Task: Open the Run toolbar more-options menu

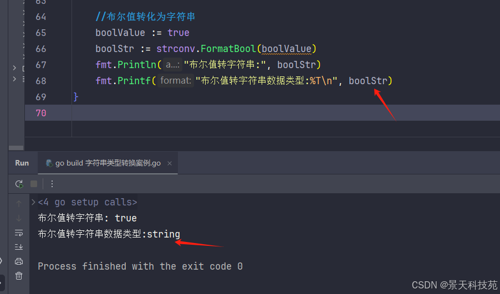Action: [x=52, y=184]
